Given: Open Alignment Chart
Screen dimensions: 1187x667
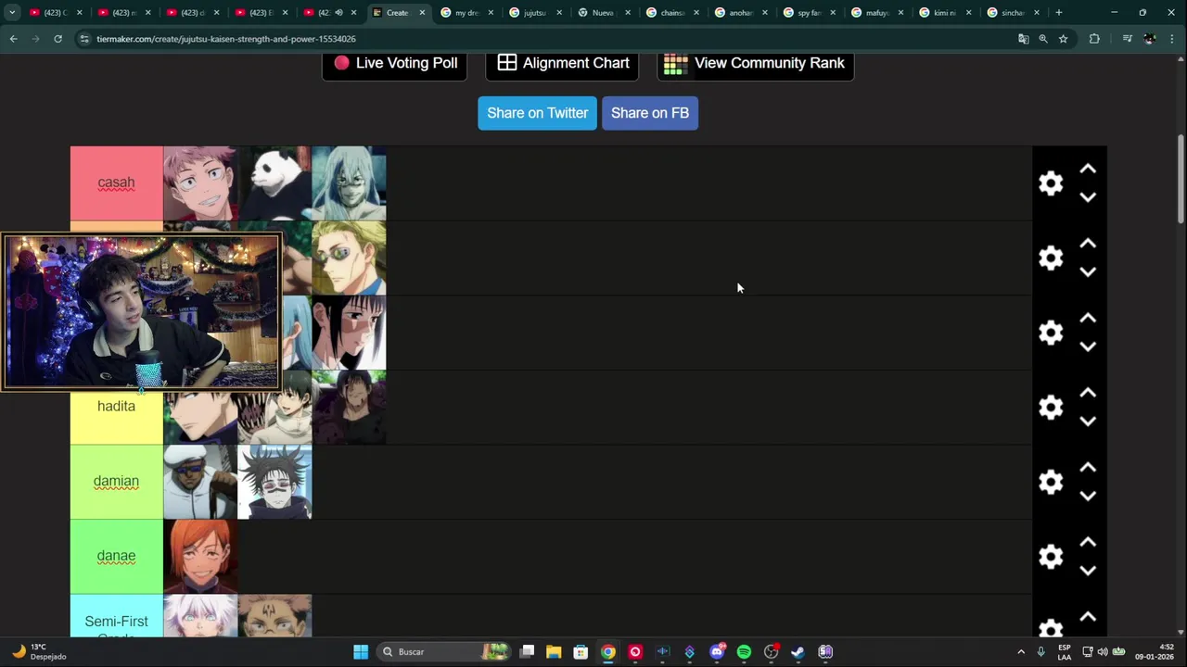Looking at the screenshot, I should point(562,63).
